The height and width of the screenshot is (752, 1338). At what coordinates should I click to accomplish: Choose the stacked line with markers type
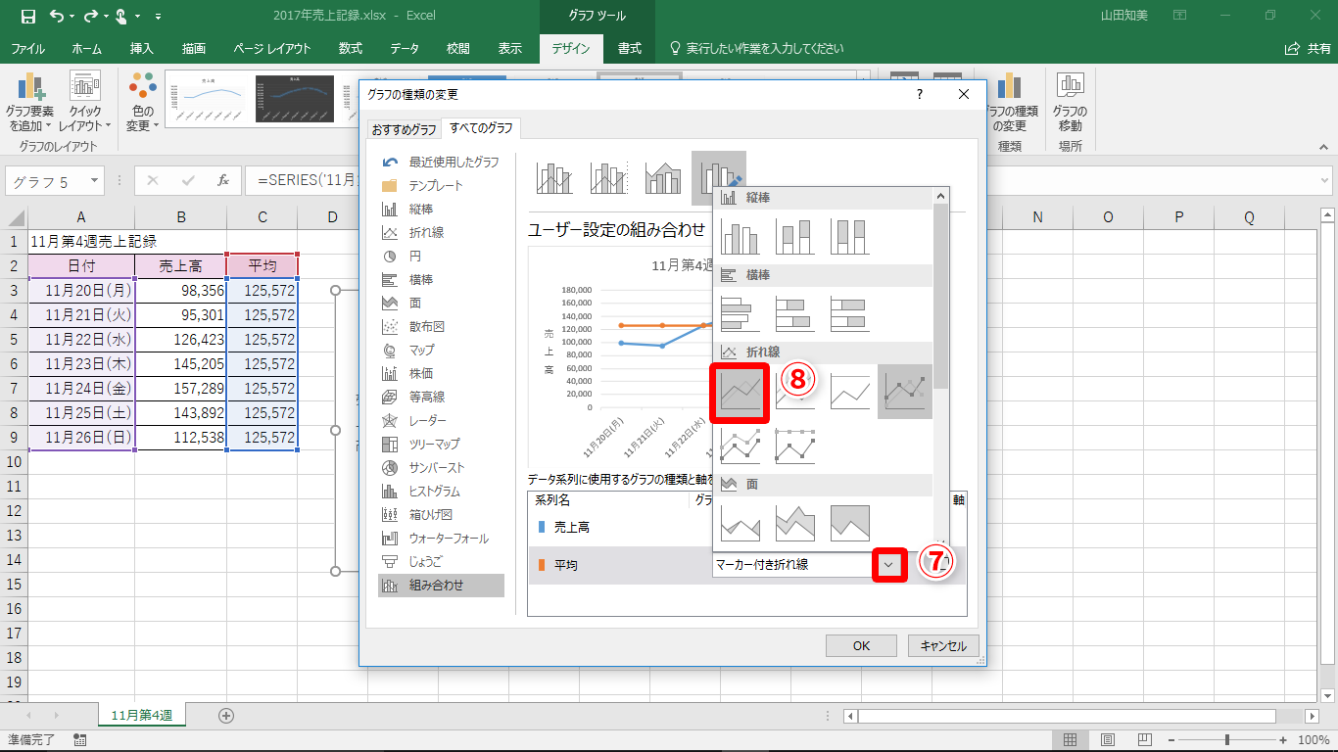pyautogui.click(x=741, y=445)
